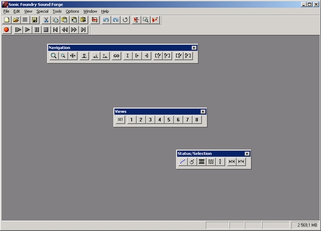
Task: Click the GO button in Navigation toolbar
Action: pos(116,56)
